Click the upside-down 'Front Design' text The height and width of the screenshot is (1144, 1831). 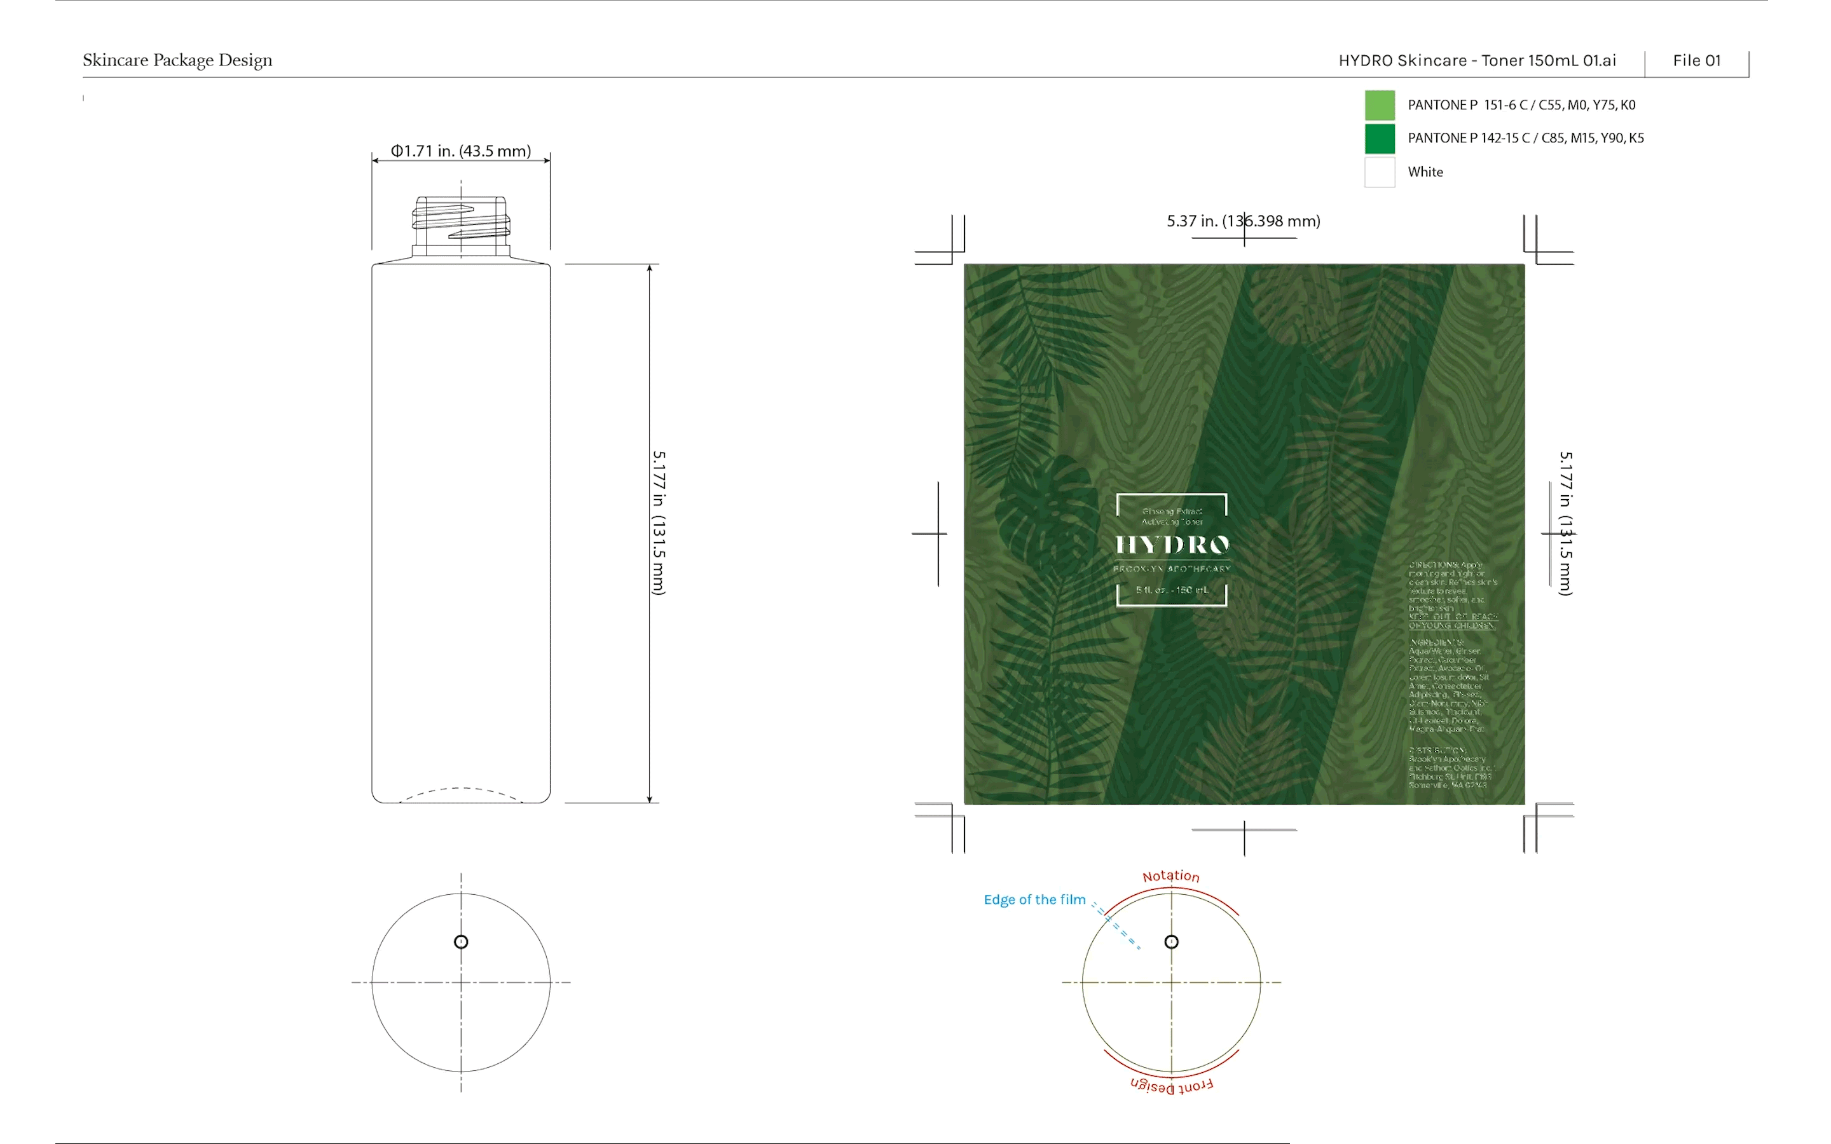(x=1171, y=1086)
